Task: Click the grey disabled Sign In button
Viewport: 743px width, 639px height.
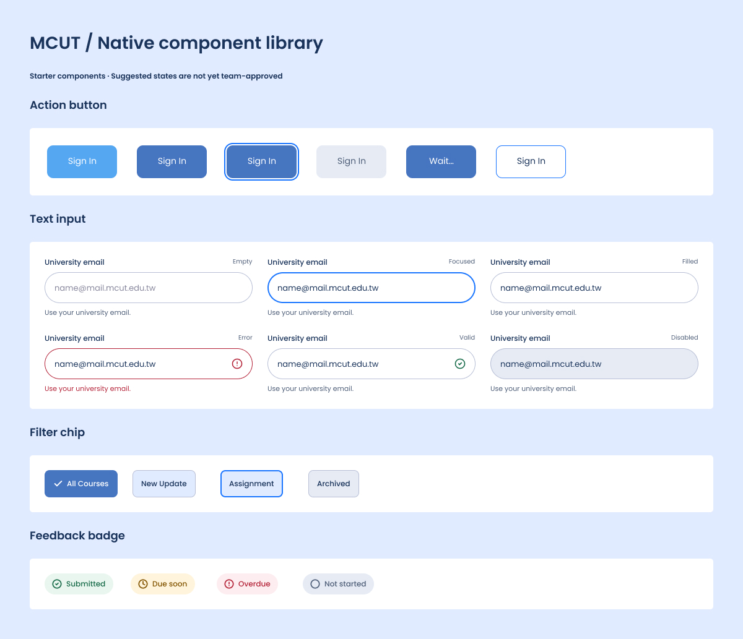Action: tap(351, 161)
